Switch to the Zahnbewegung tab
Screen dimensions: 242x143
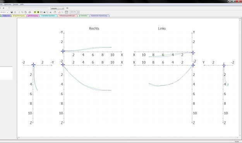point(33,16)
